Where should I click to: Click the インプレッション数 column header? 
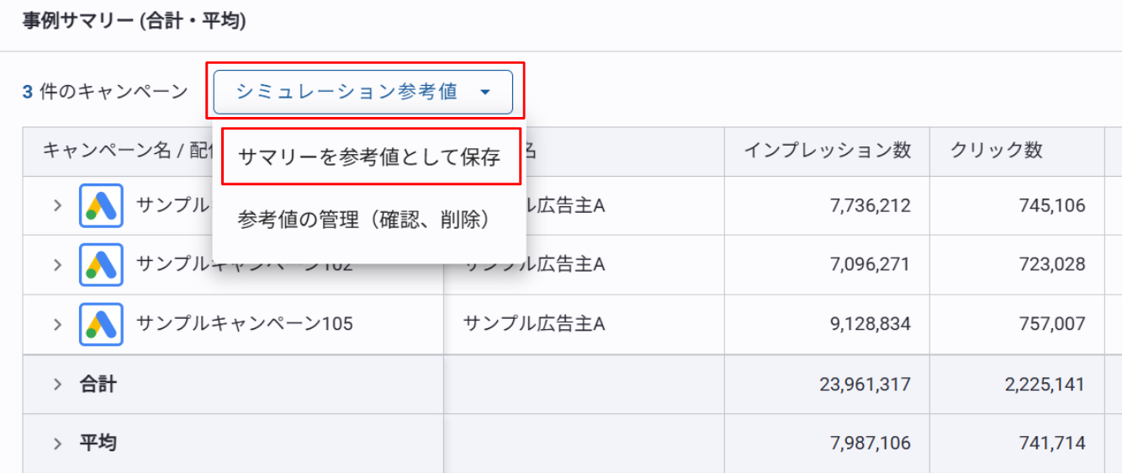[x=827, y=151]
